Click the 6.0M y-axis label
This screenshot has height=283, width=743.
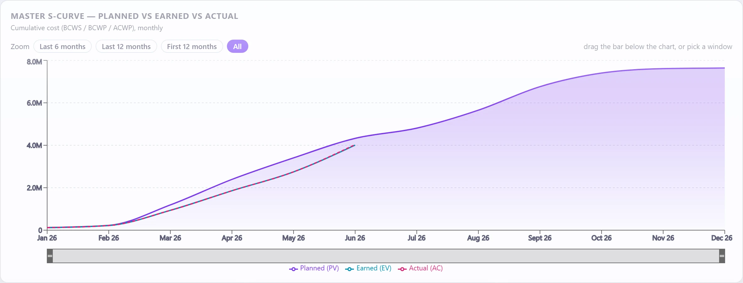pos(34,103)
